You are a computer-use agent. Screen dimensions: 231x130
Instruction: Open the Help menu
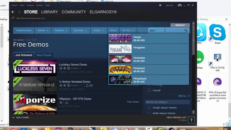pyautogui.click(x=47, y=5)
